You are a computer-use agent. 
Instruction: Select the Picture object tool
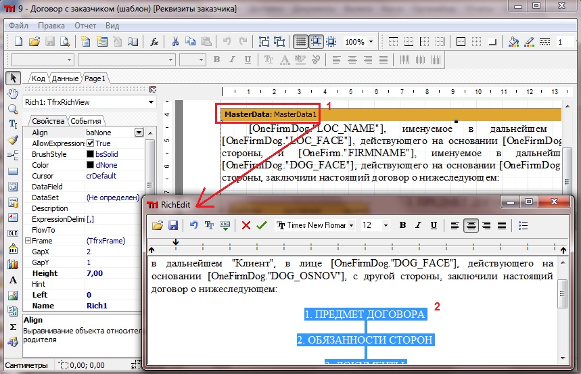click(13, 296)
